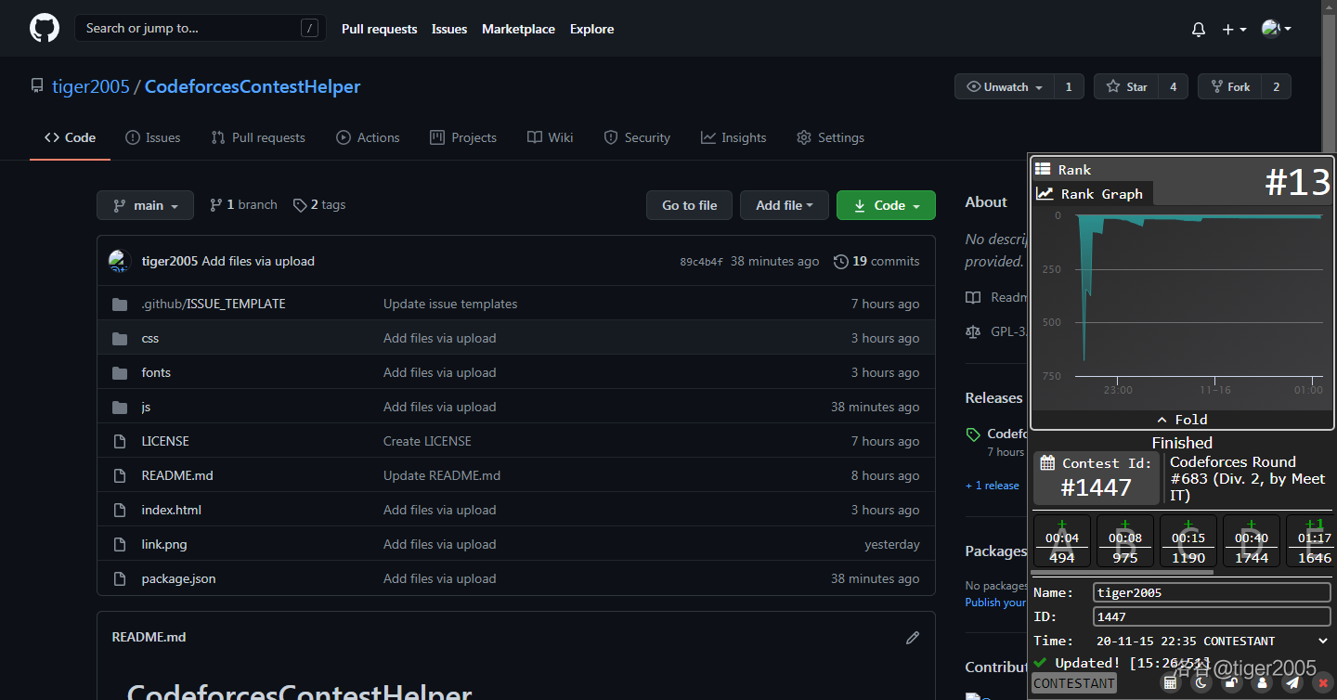
Task: Collapse the graph with Fold
Action: coord(1182,420)
